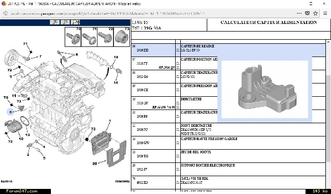The image size is (331, 194).
Task: Show site information icon in address bar
Action: coord(6,13)
